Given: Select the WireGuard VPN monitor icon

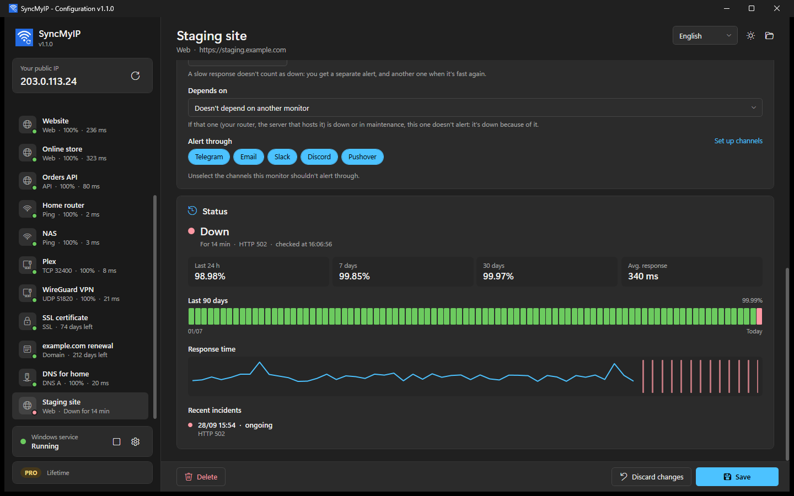Looking at the screenshot, I should click(27, 293).
